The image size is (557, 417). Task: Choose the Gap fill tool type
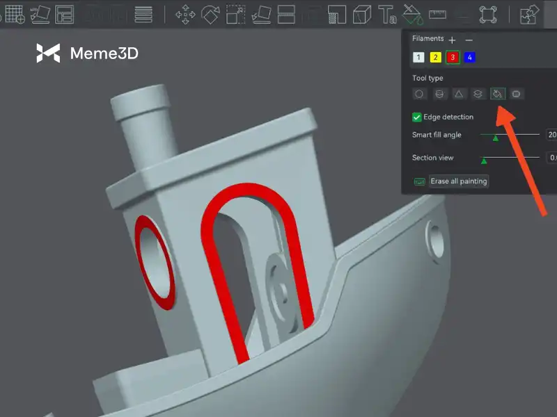pyautogui.click(x=517, y=94)
